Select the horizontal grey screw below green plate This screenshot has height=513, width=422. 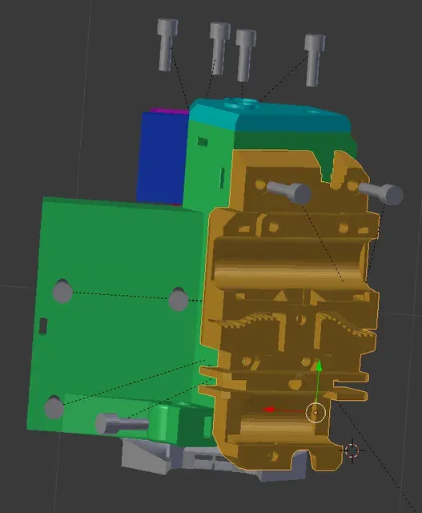click(x=122, y=424)
